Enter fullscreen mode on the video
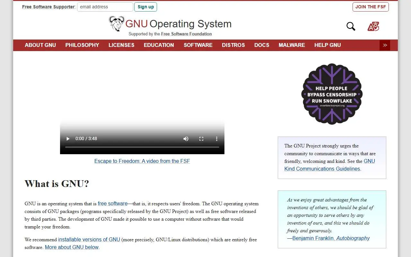This screenshot has height=257, width=411. point(201,139)
